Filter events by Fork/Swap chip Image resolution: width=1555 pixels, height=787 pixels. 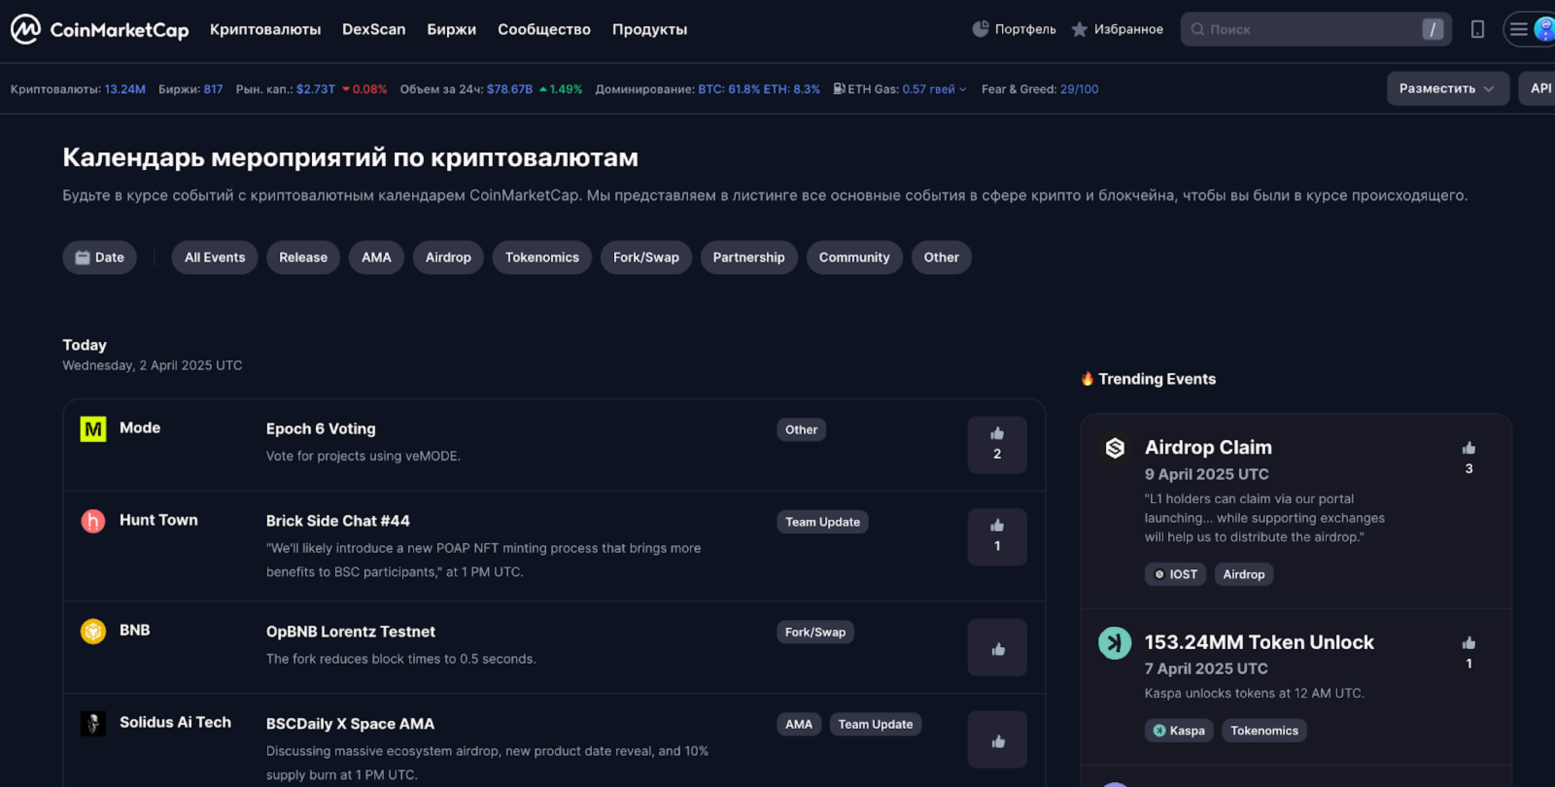coord(646,258)
